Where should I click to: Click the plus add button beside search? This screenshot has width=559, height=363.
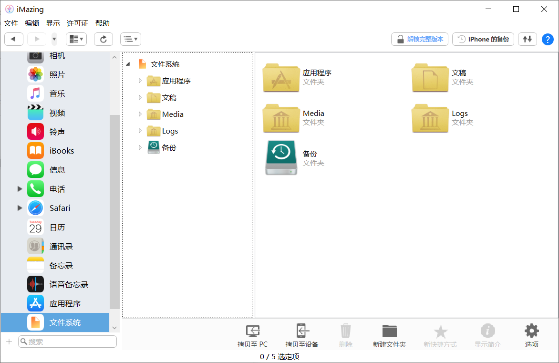coord(9,342)
